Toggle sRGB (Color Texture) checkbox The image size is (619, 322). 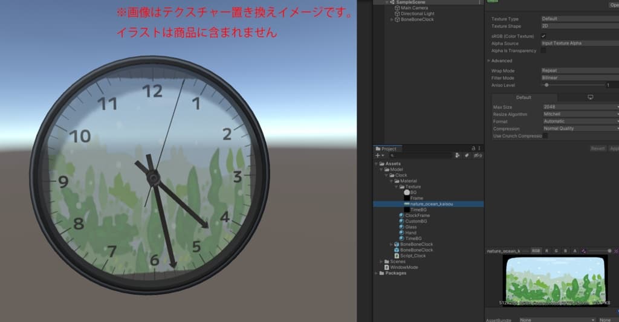[x=543, y=36]
